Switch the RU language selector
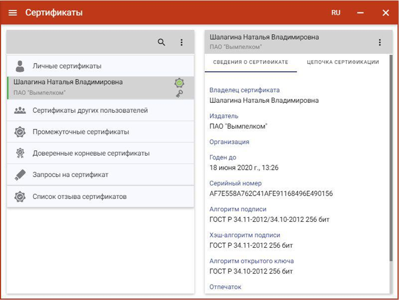399x300 pixels. [335, 13]
